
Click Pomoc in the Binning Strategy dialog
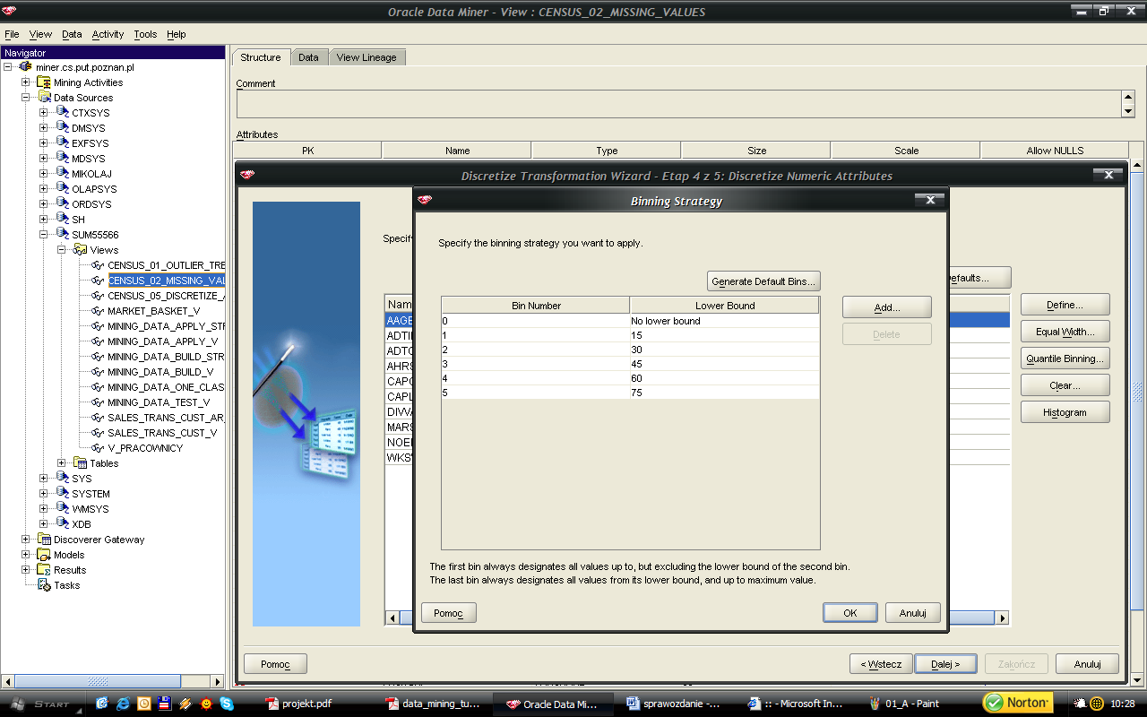pos(448,613)
